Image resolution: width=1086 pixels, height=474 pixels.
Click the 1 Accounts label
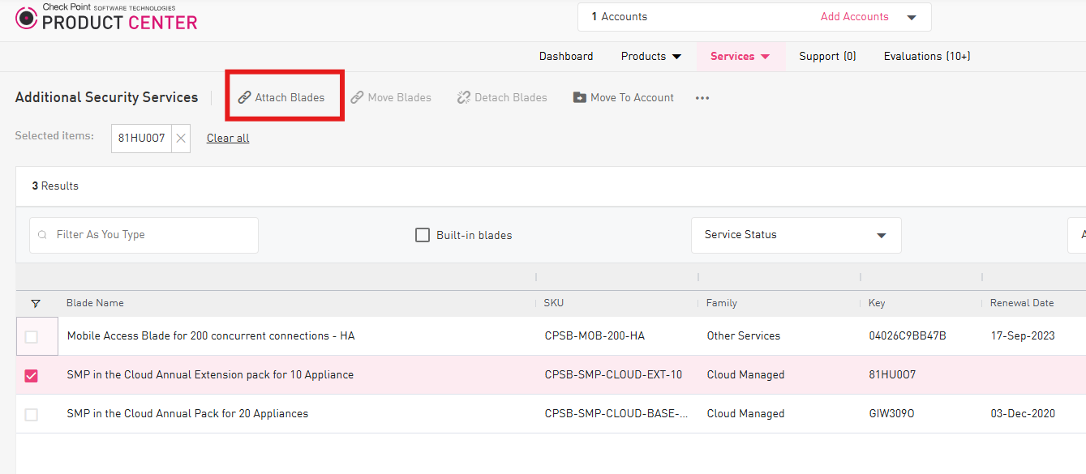(x=620, y=17)
